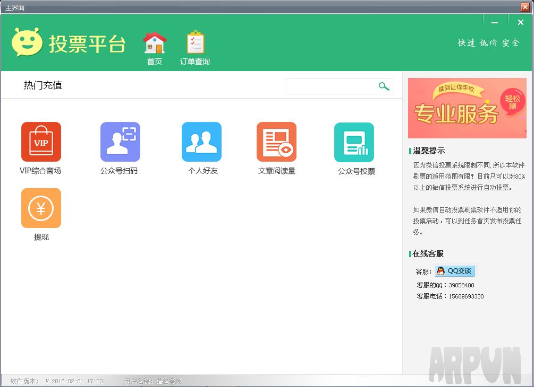Viewport: 534px width, 387px height.
Task: Open the VIP综合商场 shopping icon
Action: coord(41,142)
